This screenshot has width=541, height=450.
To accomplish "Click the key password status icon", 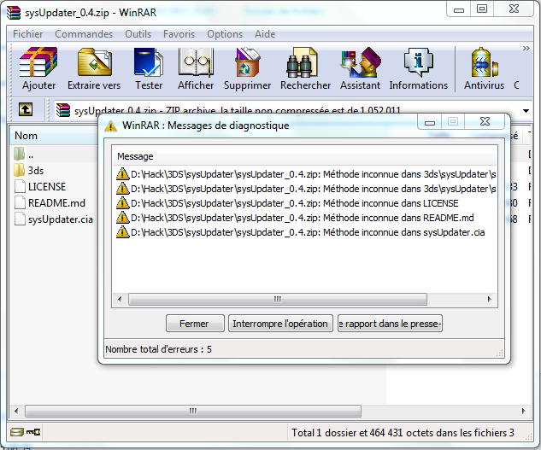I will (33, 432).
